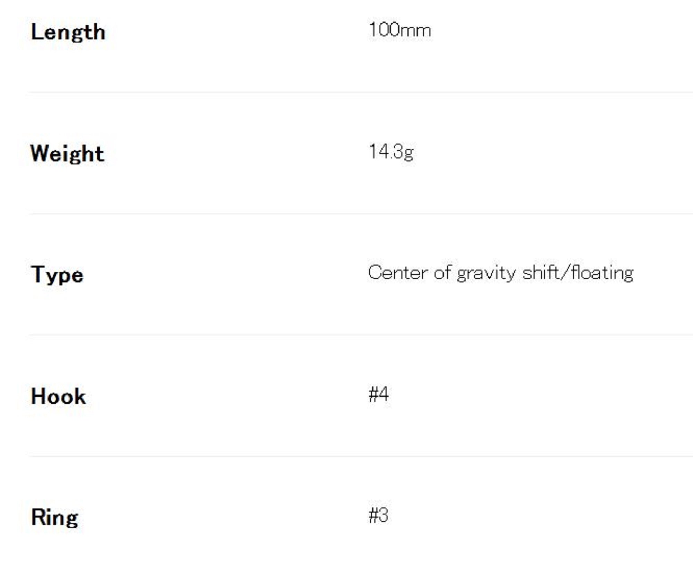This screenshot has width=693, height=578.
Task: Select the #4 hook size value
Action: tap(378, 394)
